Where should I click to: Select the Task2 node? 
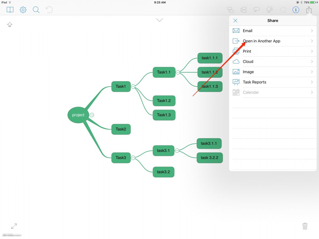tap(121, 129)
